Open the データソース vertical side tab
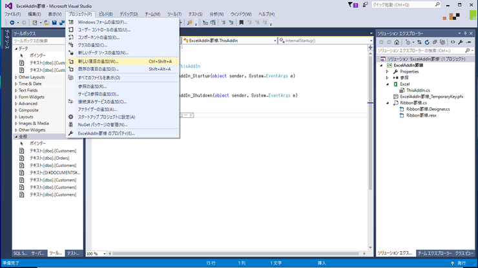The height and width of the screenshot is (268, 478). coord(7,39)
